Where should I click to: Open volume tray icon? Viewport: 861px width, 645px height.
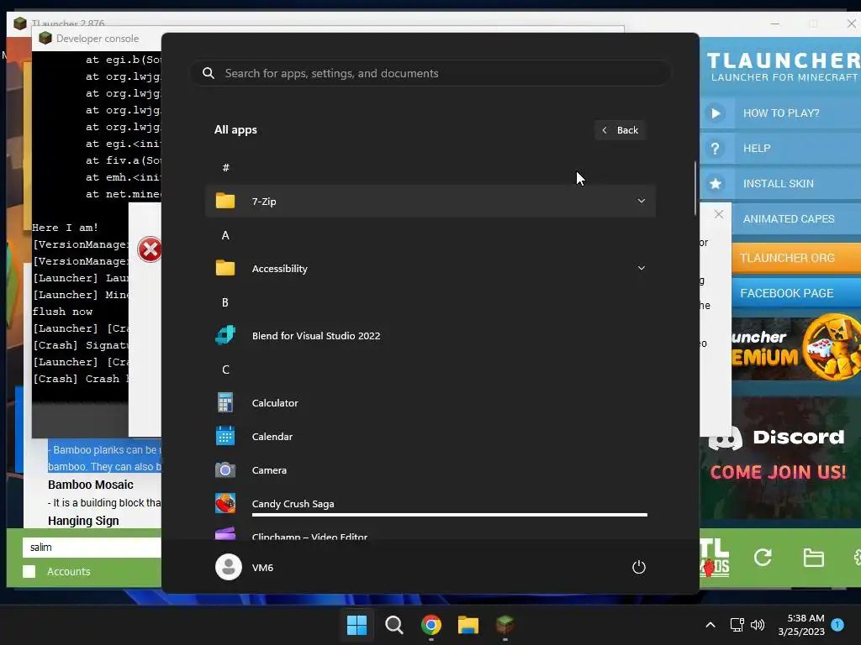(x=758, y=625)
